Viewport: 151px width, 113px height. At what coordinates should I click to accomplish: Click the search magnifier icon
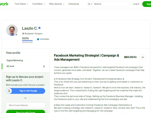click(89, 4)
